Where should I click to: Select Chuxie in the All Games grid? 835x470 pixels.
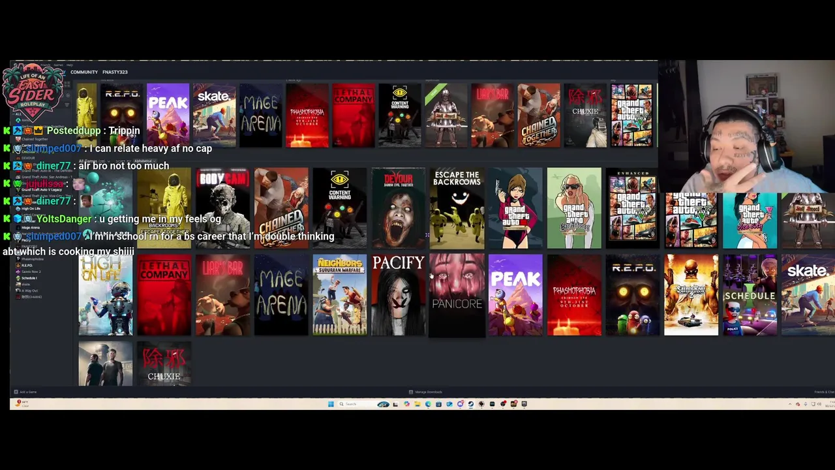(x=164, y=364)
